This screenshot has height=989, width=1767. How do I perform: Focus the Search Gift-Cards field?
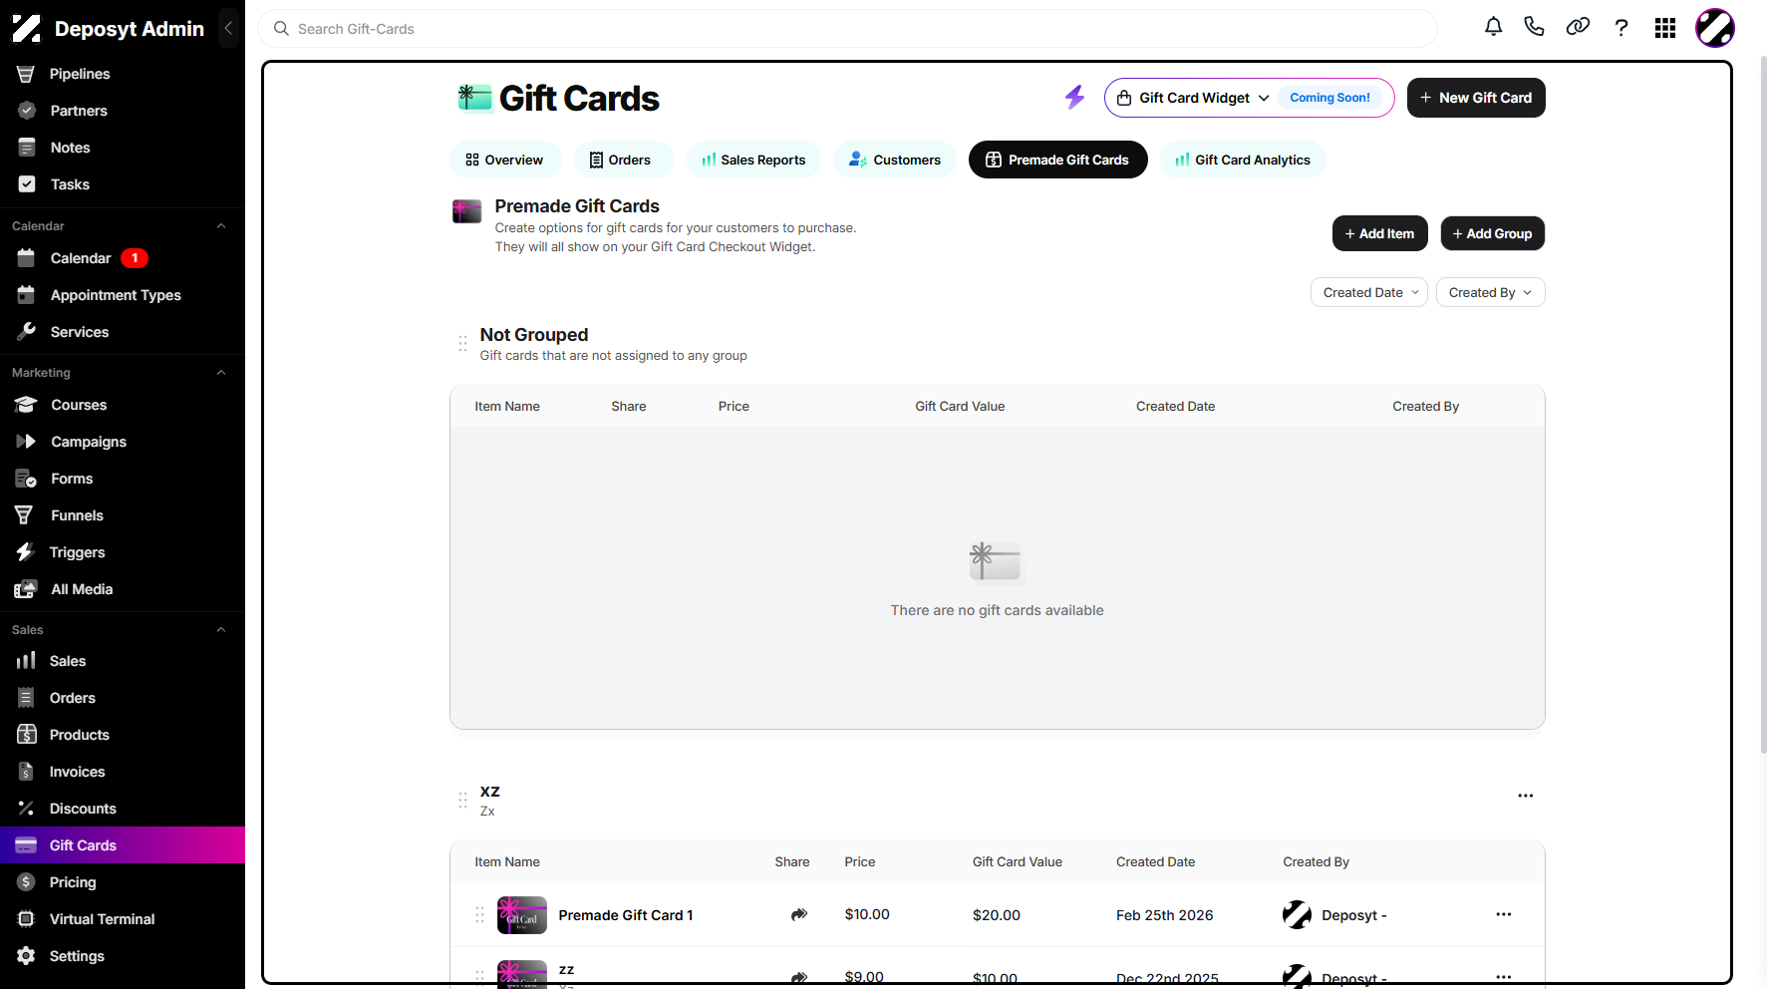(847, 29)
